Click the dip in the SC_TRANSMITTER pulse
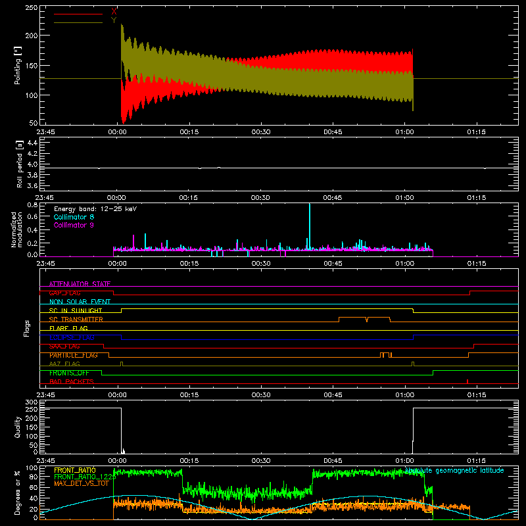 pos(367,320)
